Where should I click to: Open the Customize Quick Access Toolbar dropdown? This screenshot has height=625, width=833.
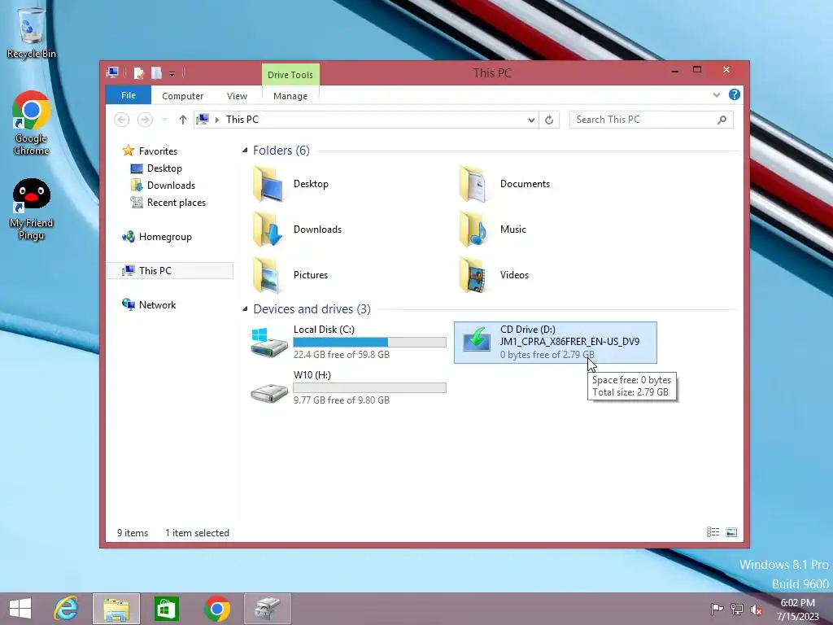pos(172,74)
